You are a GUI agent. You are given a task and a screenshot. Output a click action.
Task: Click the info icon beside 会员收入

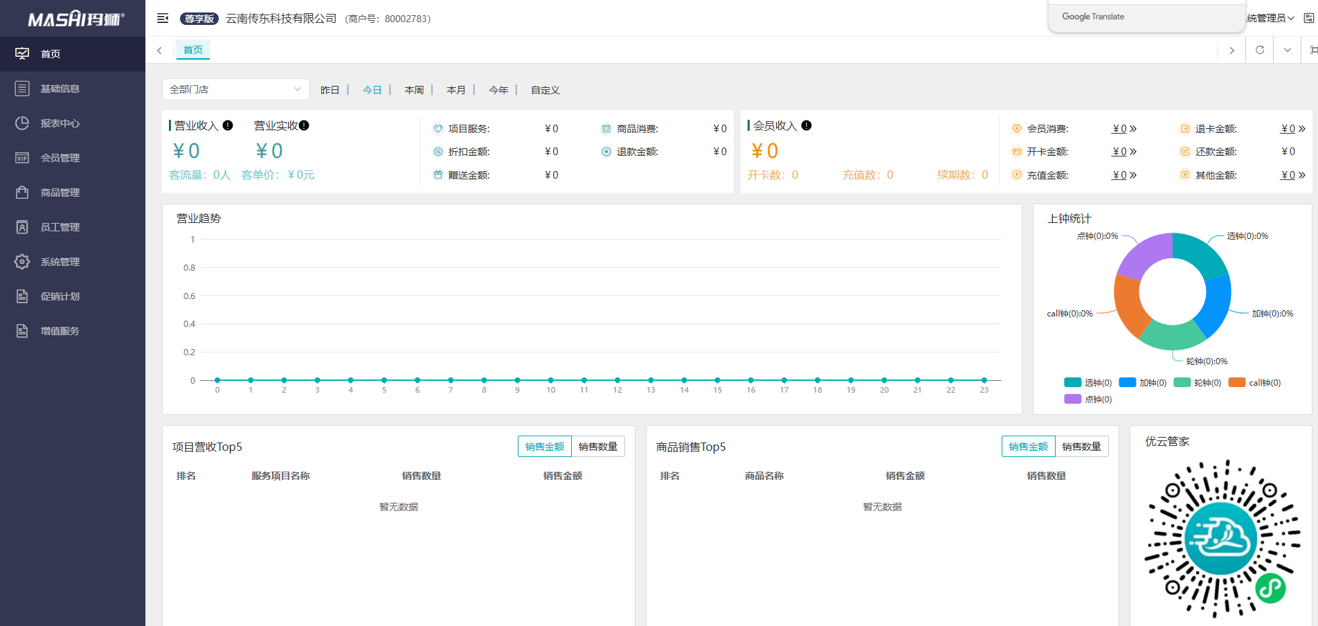point(806,125)
